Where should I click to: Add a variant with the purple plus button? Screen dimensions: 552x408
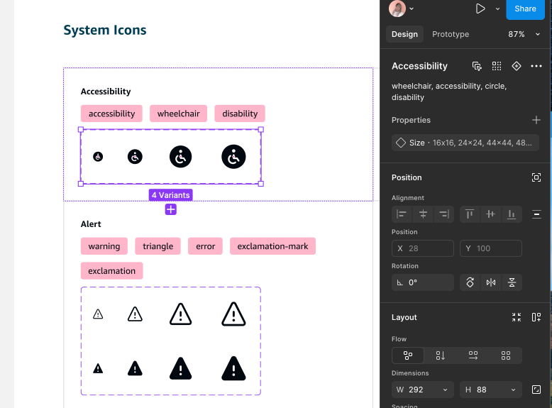click(x=171, y=209)
